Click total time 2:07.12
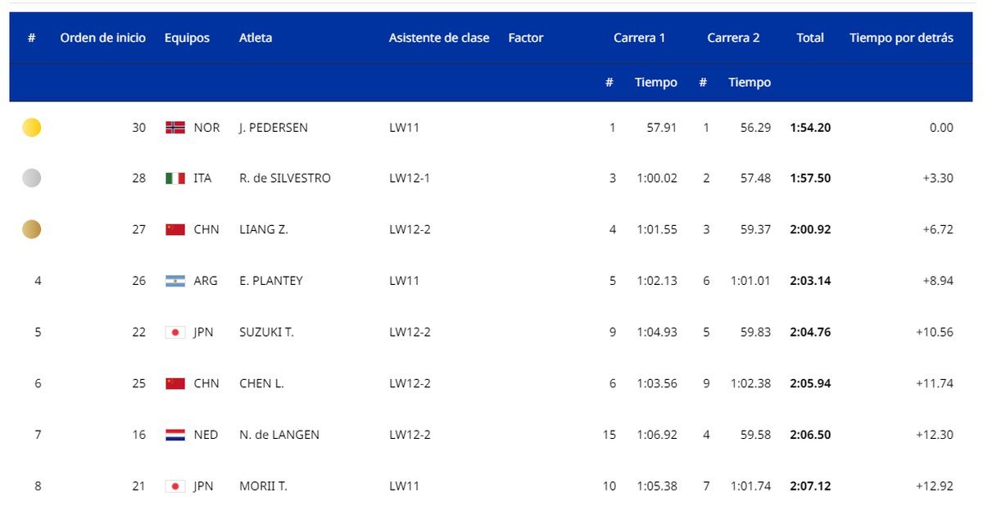This screenshot has width=983, height=515. tap(811, 486)
